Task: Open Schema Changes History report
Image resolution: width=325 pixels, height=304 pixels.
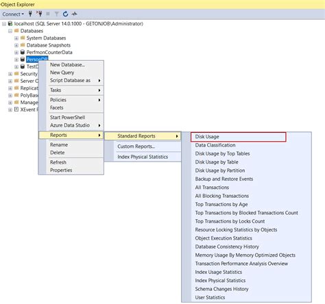Action: point(221,289)
